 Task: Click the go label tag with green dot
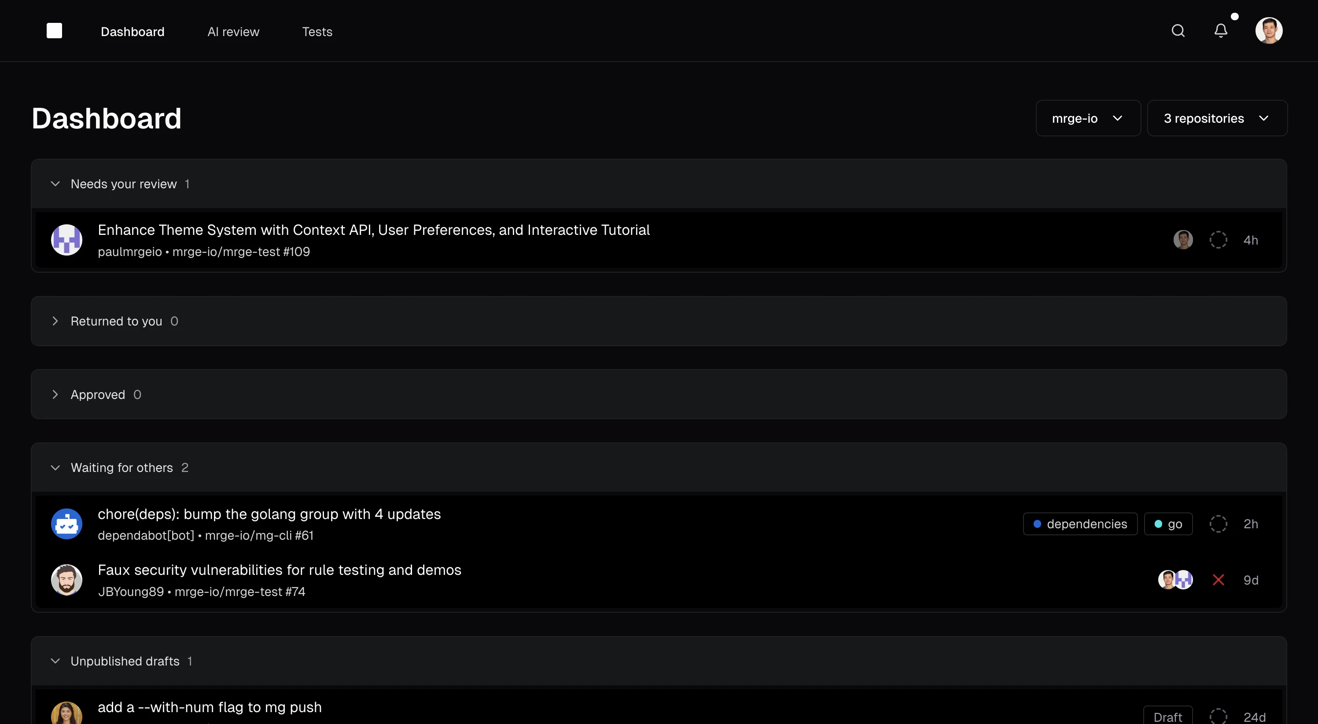[1169, 523]
